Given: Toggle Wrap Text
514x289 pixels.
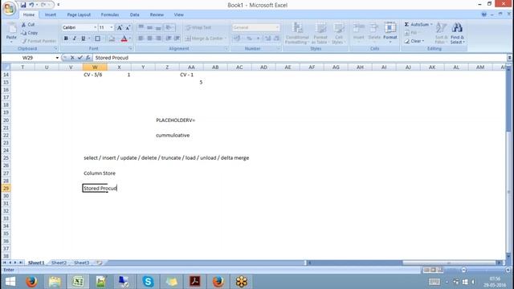Looking at the screenshot, I should tap(198, 27).
